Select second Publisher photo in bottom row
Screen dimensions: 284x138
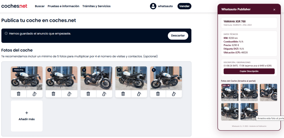click(249, 112)
